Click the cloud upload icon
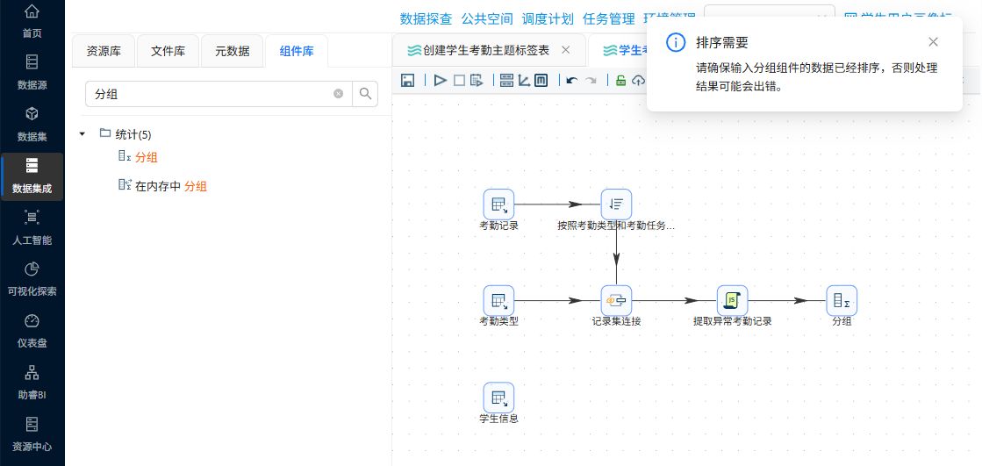The width and height of the screenshot is (982, 466). point(638,80)
